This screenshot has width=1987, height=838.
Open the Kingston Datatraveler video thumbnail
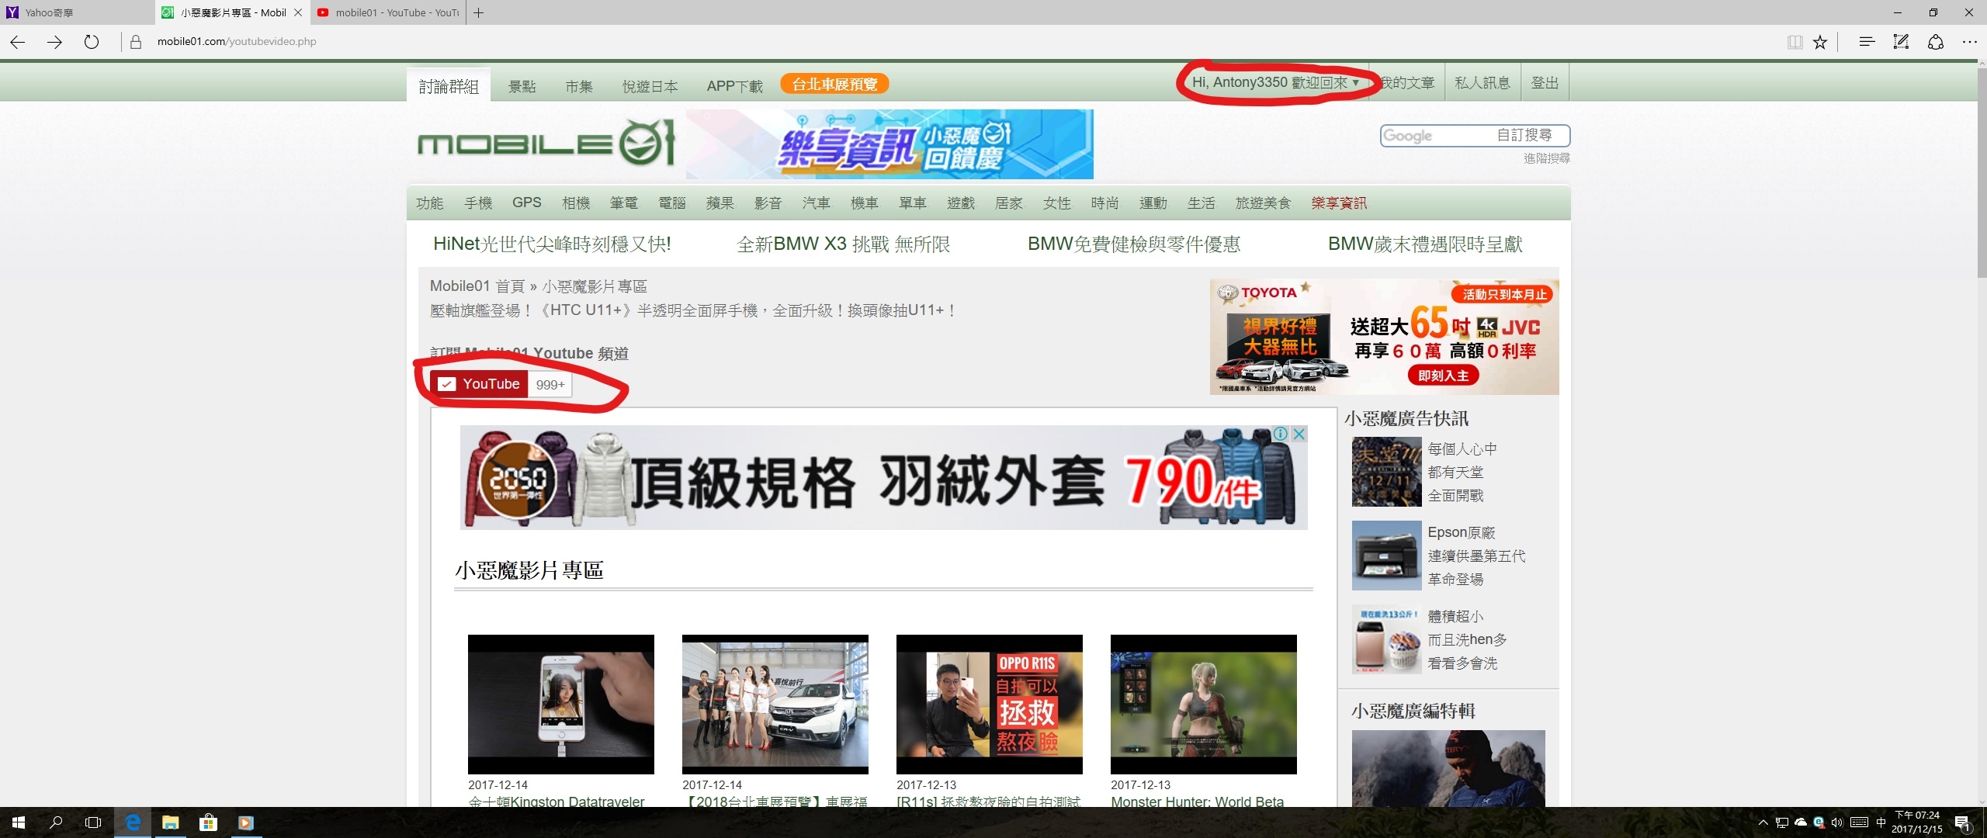pyautogui.click(x=561, y=705)
